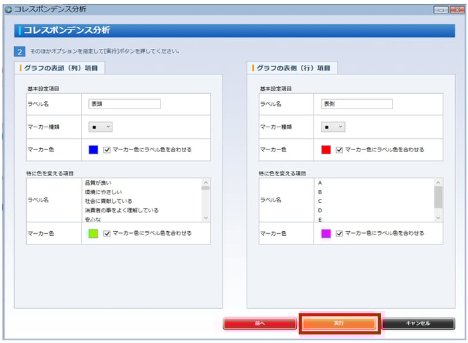The image size is (468, 343).
Task: Select 社会に貢献している in the list
Action: pos(108,201)
